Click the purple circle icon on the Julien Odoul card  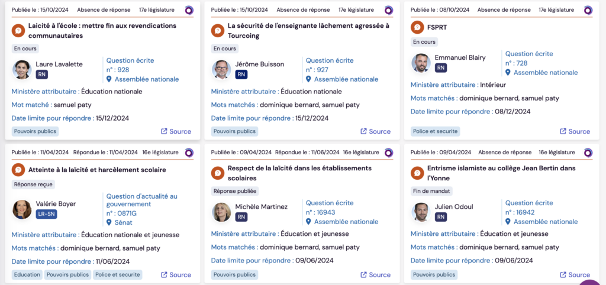(x=588, y=153)
